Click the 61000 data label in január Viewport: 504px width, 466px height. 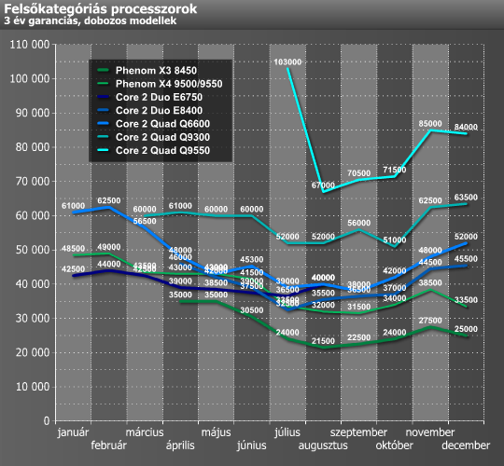[x=74, y=206]
